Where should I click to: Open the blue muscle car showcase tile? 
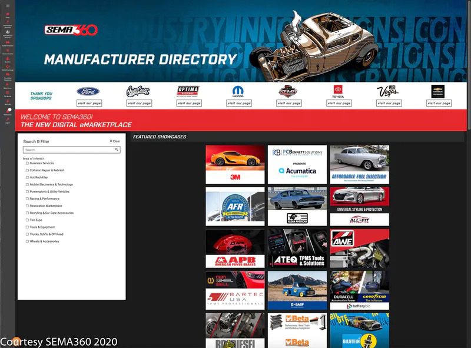click(297, 207)
